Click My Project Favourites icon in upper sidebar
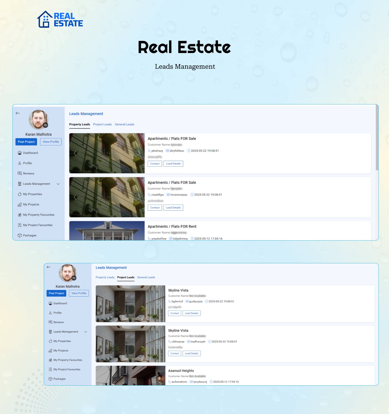Viewport: 389px width, 414px height. (20, 225)
